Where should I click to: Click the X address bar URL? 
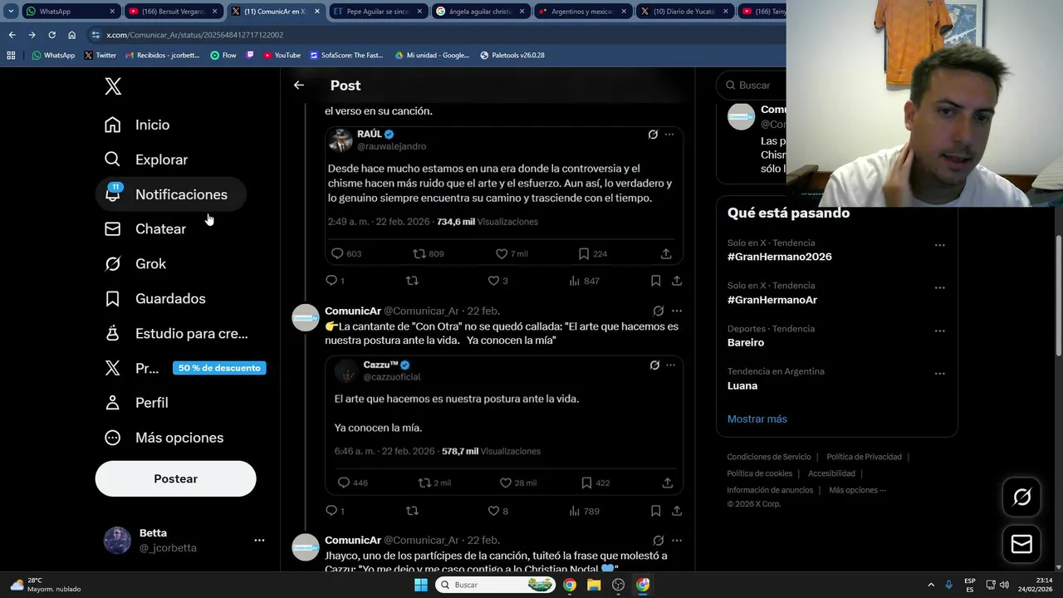coord(193,35)
